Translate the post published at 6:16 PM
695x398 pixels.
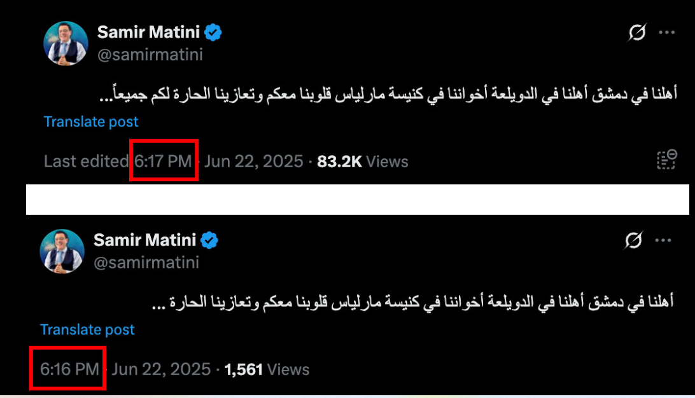tap(87, 329)
